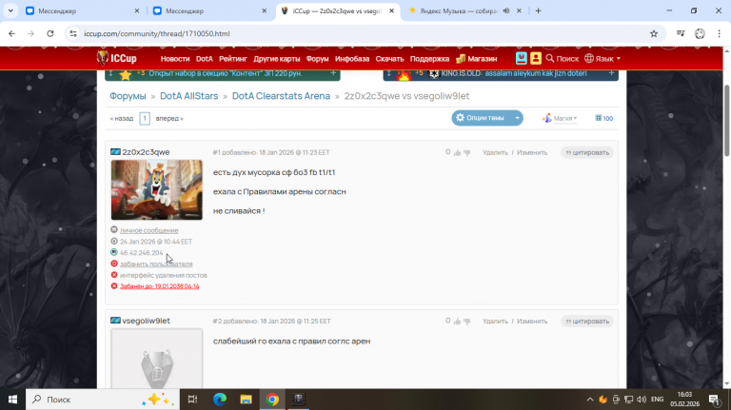Go to page 1 in pagination
This screenshot has height=410, width=731.
click(x=145, y=118)
